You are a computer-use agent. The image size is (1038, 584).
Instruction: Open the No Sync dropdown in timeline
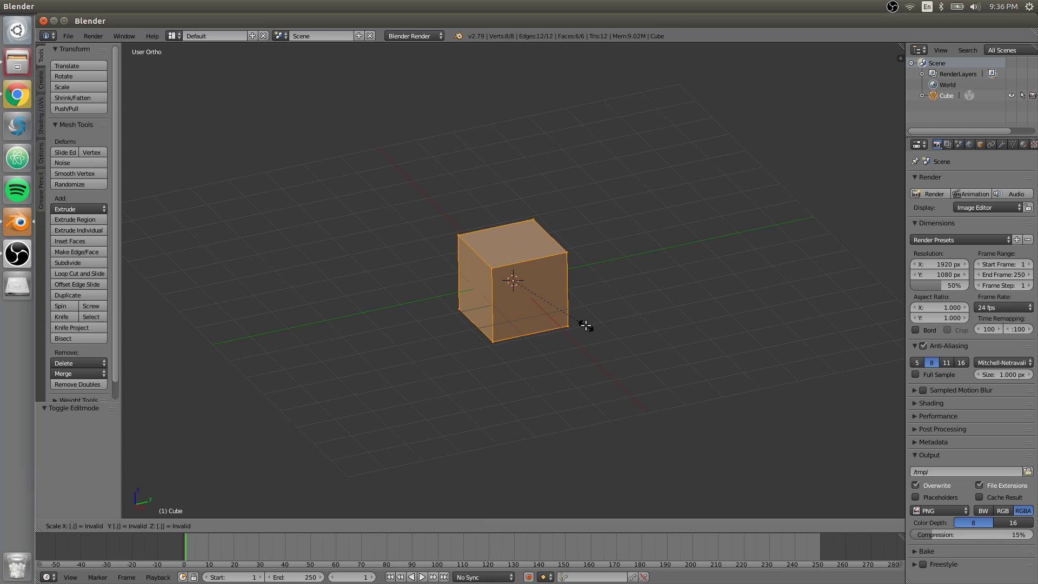[484, 577]
